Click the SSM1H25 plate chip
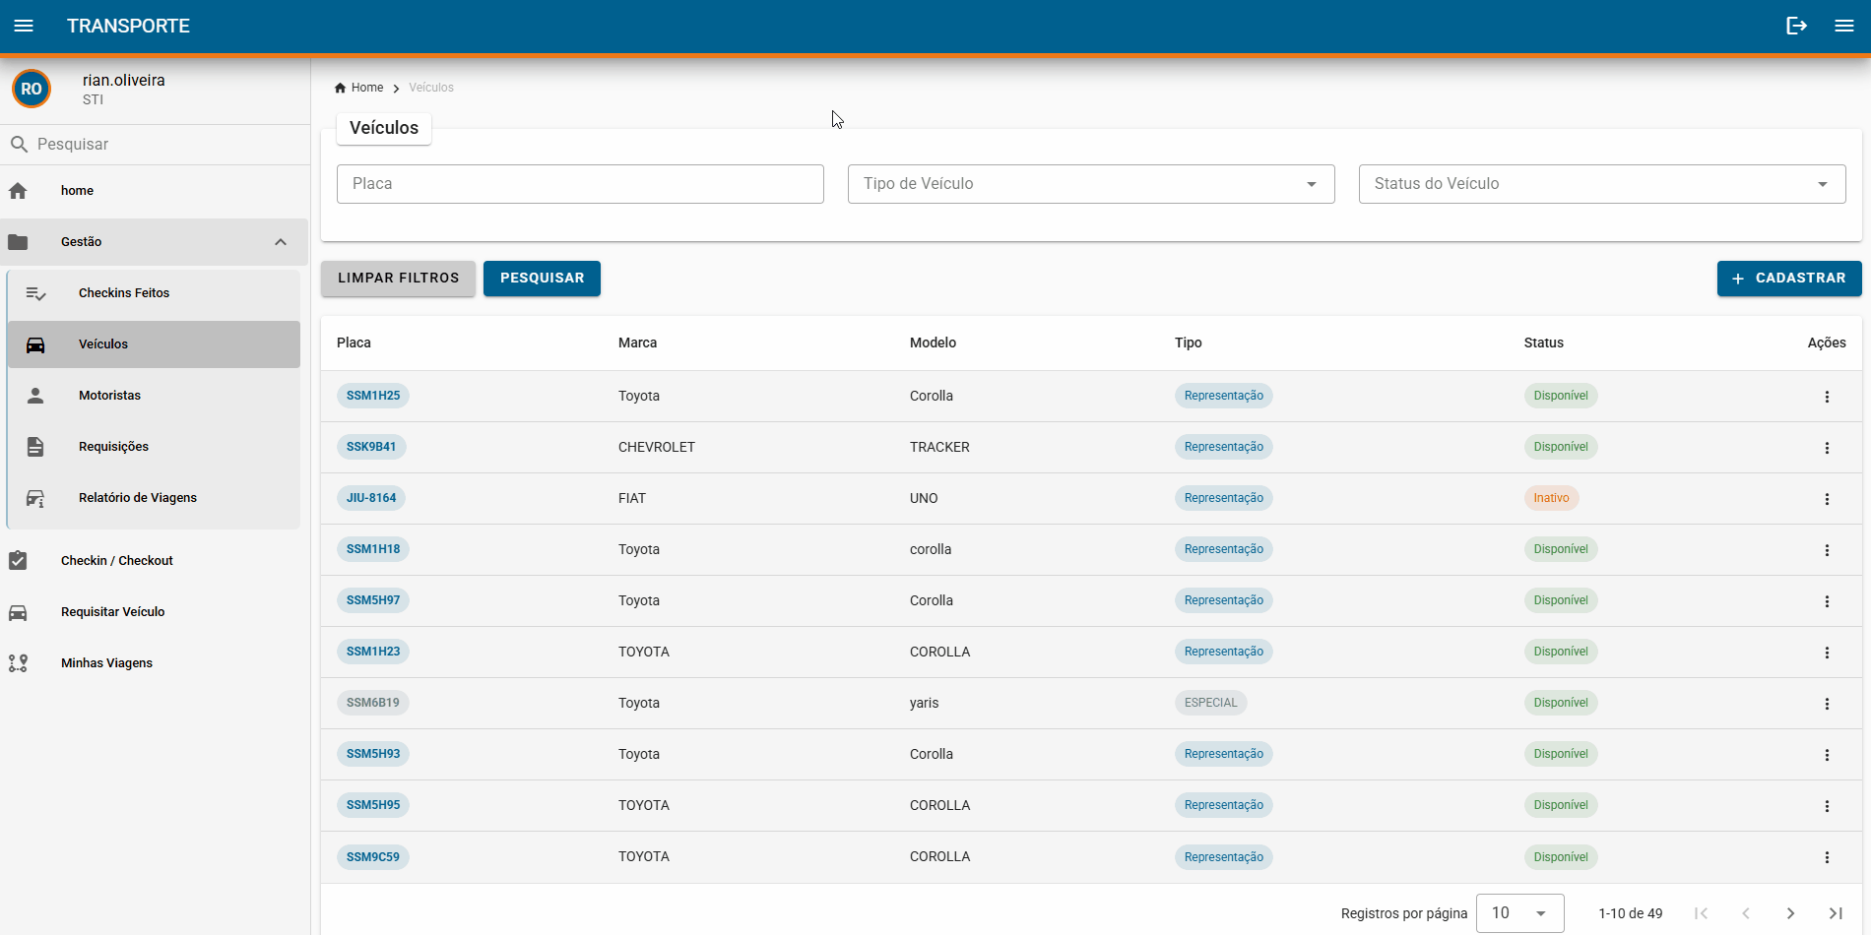Screen dimensions: 1871x935 (x=373, y=396)
